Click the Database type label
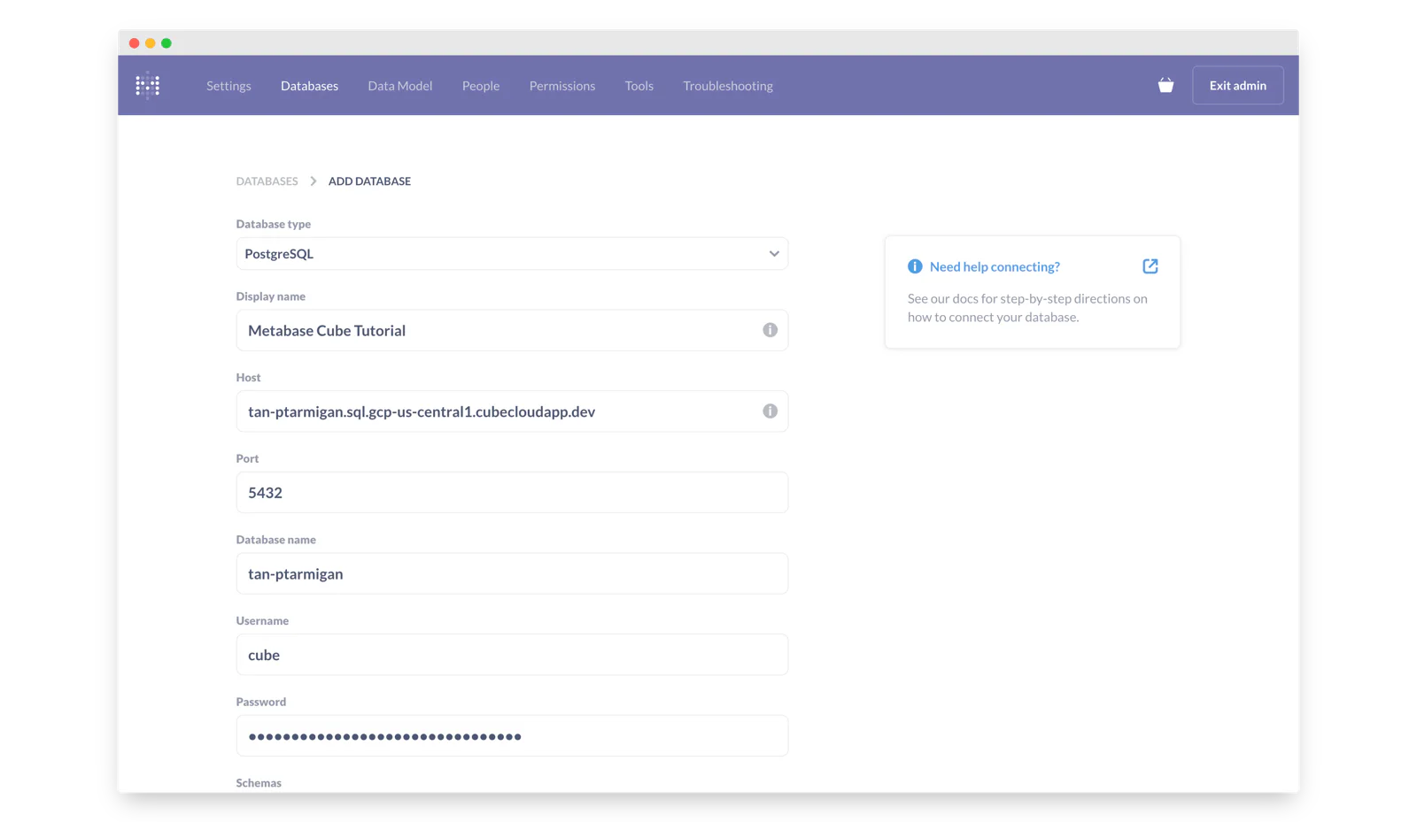The width and height of the screenshot is (1417, 822). point(273,224)
